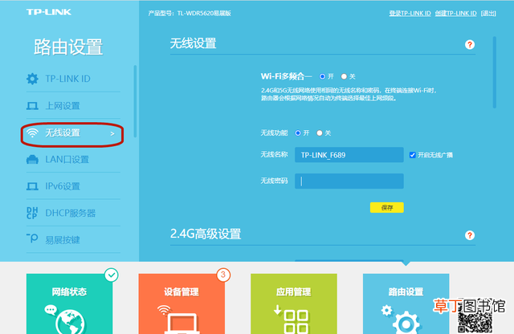The image size is (514, 334).
Task: Turn Wi-Fi多频合一 on
Action: point(322,76)
